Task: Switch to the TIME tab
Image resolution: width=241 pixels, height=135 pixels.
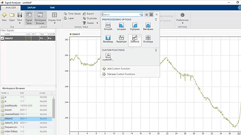Action: click(x=52, y=7)
